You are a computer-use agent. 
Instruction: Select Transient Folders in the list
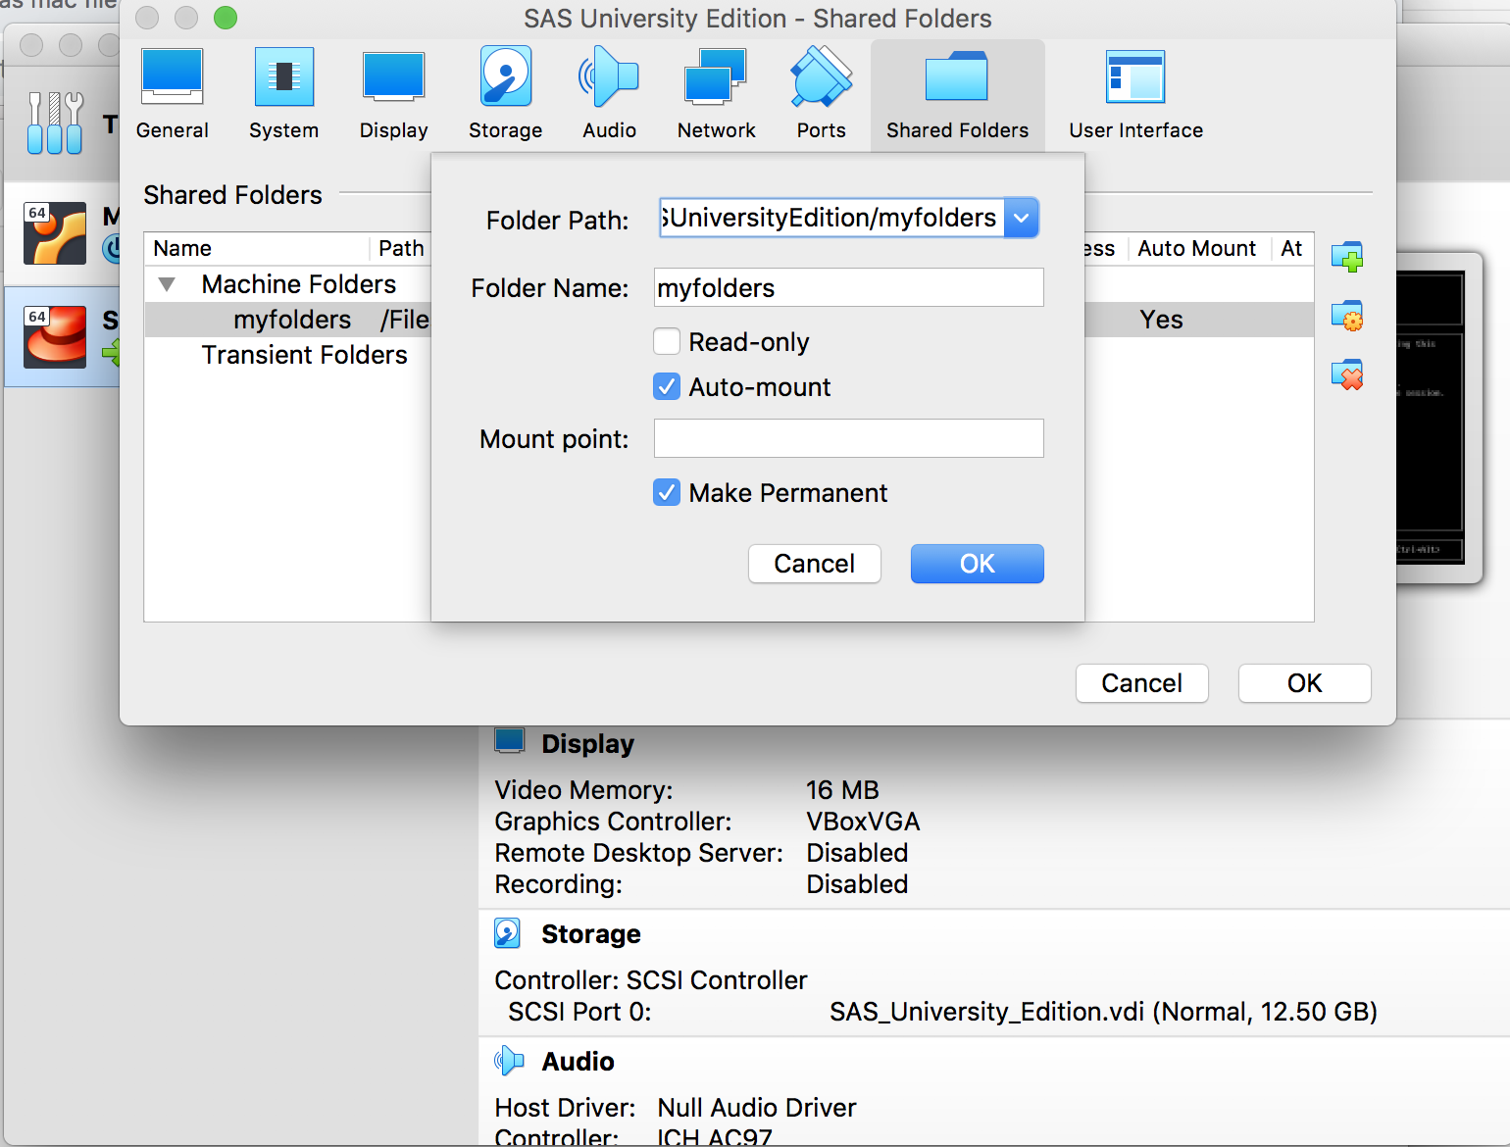[304, 355]
